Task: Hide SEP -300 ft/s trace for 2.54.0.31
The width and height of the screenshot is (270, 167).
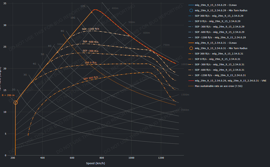Action: (219, 64)
